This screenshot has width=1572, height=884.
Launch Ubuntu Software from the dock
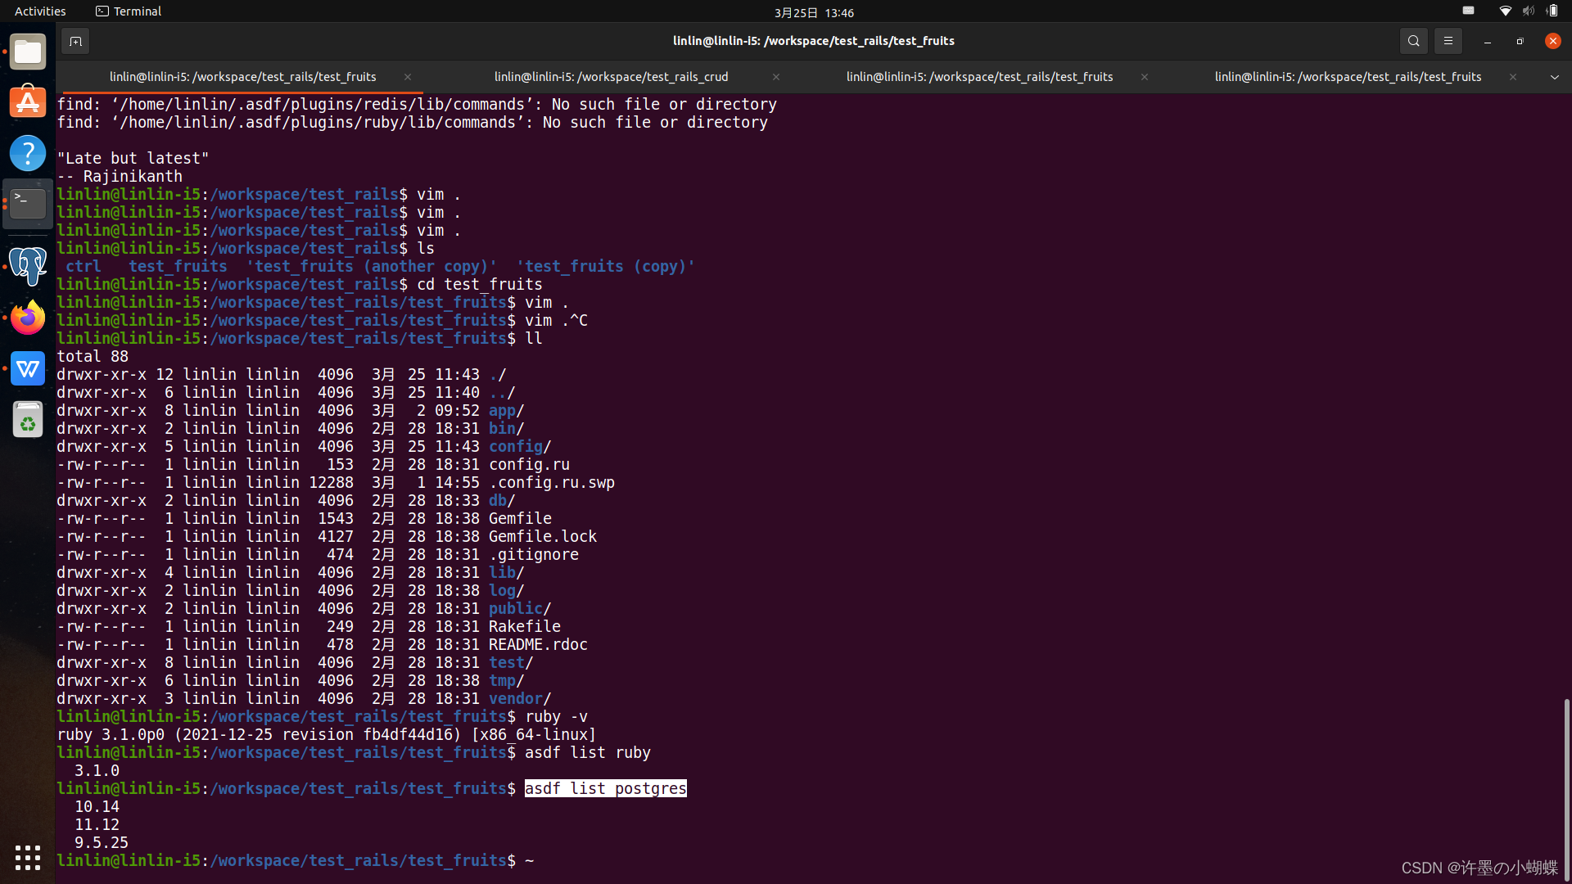28,102
